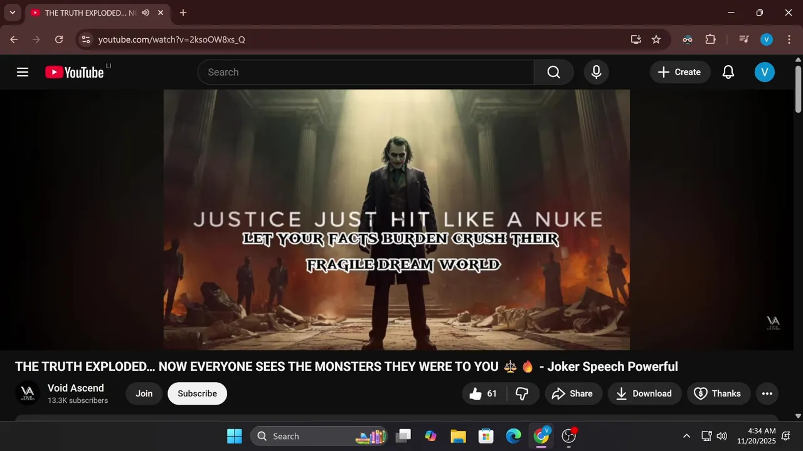The width and height of the screenshot is (803, 451).
Task: Launch Copilot from the taskbar
Action: tap(431, 436)
